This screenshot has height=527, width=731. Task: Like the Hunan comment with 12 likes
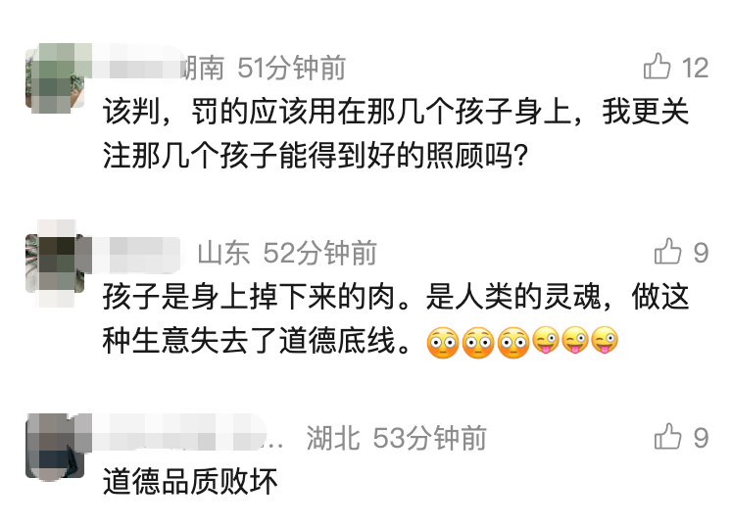click(657, 67)
